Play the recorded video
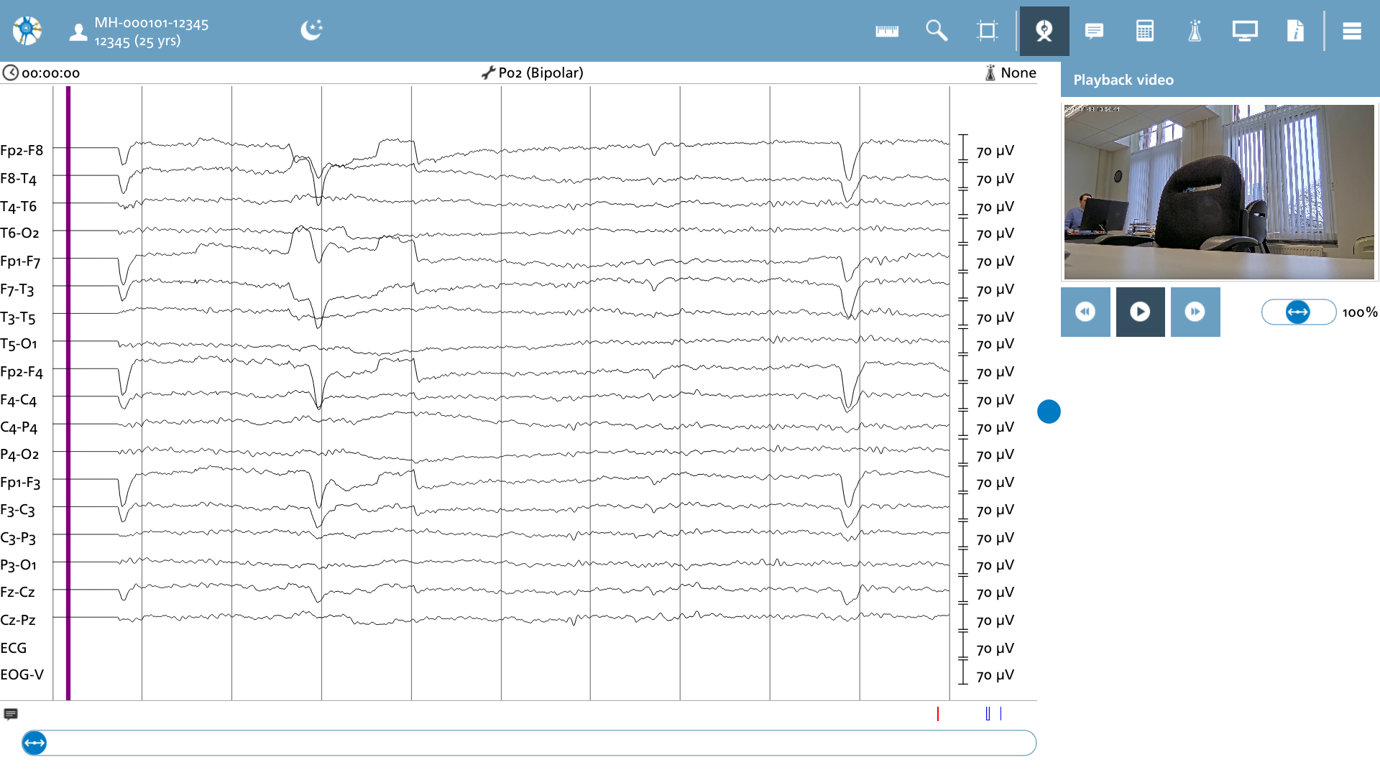The image size is (1380, 780). tap(1140, 312)
